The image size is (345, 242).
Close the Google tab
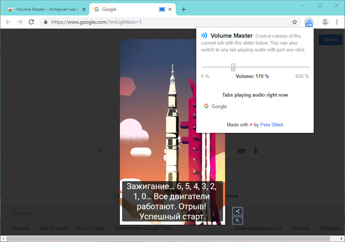point(170,9)
